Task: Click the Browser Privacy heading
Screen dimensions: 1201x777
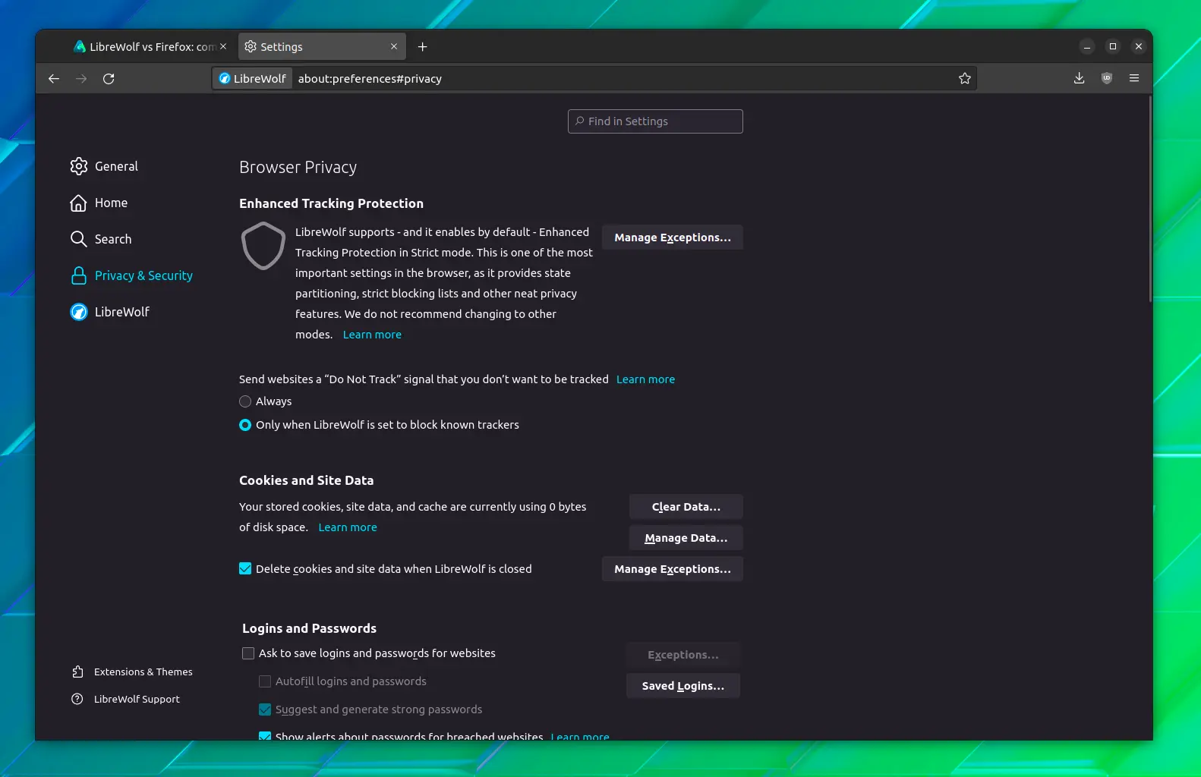Action: [298, 168]
